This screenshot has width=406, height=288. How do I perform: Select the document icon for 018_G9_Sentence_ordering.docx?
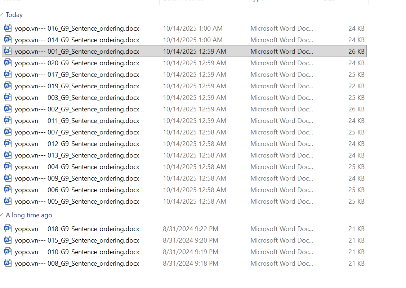tap(8, 229)
